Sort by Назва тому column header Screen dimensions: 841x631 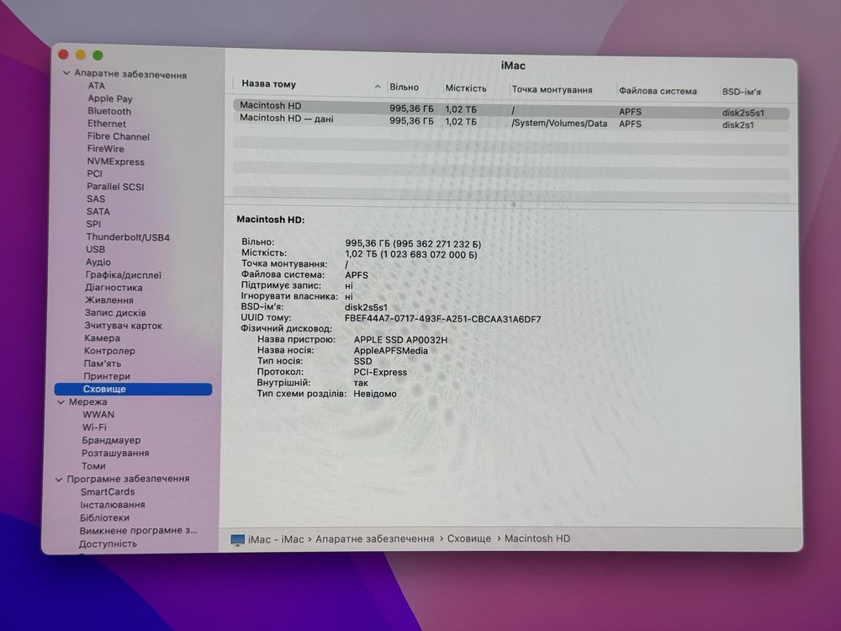[269, 83]
